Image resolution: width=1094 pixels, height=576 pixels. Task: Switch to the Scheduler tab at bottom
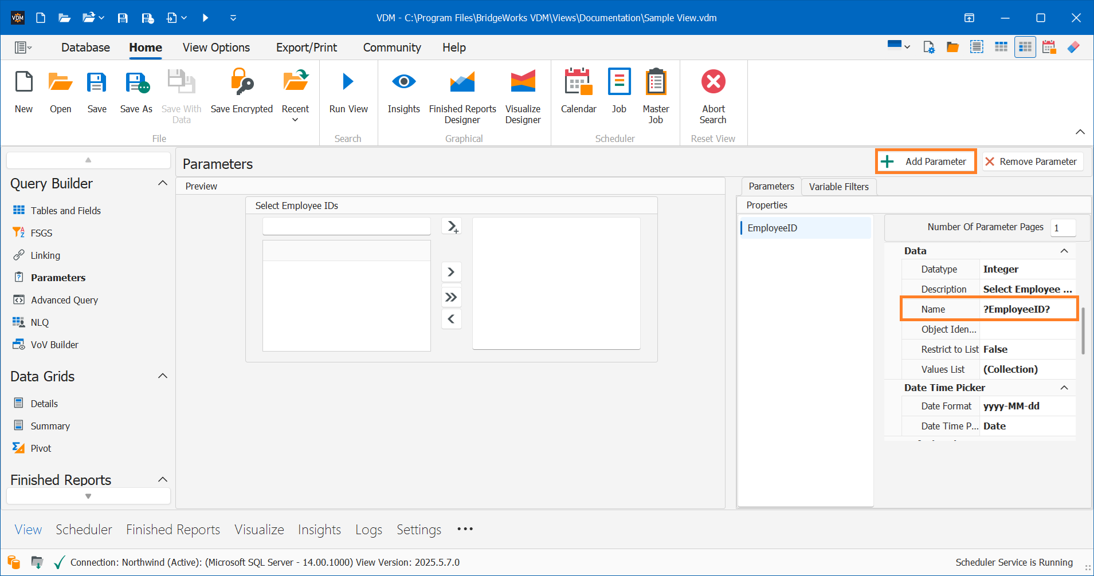[x=84, y=529]
